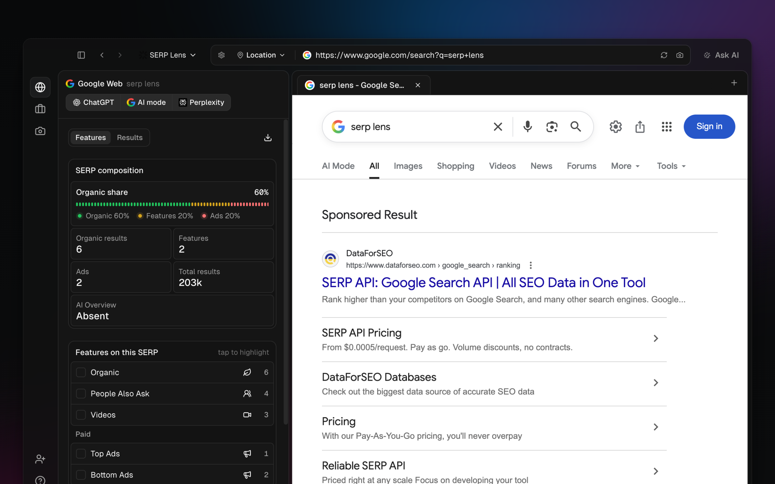Open a new tab with plus icon
The height and width of the screenshot is (484, 775).
click(734, 83)
